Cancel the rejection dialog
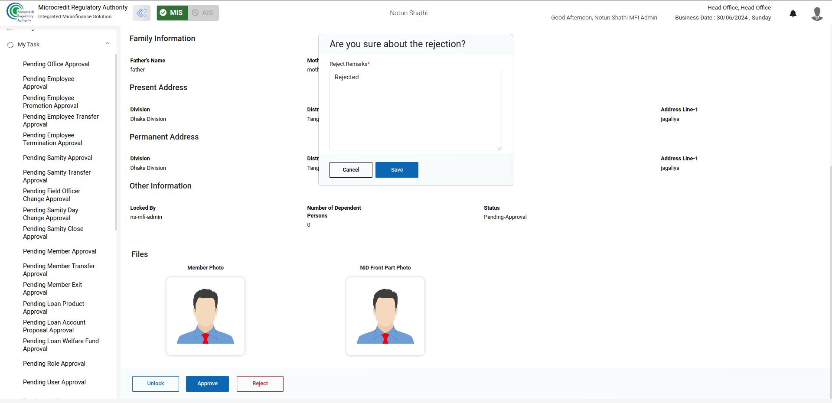The height and width of the screenshot is (403, 832). click(x=351, y=170)
